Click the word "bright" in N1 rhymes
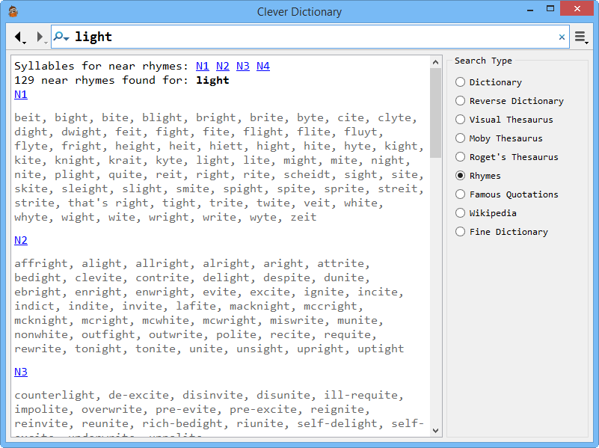 pos(216,117)
